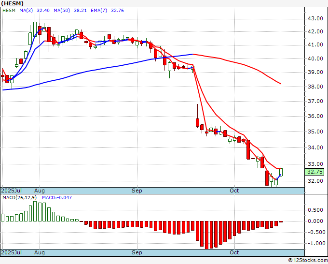Click Oct on MACD date axis
This screenshot has width=328, height=264.
pyautogui.click(x=234, y=252)
